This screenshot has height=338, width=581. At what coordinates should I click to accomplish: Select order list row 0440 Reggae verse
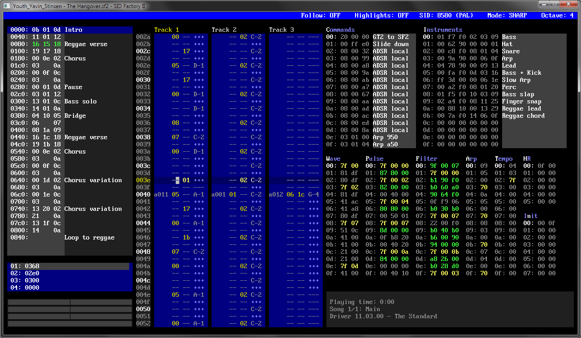click(70, 137)
